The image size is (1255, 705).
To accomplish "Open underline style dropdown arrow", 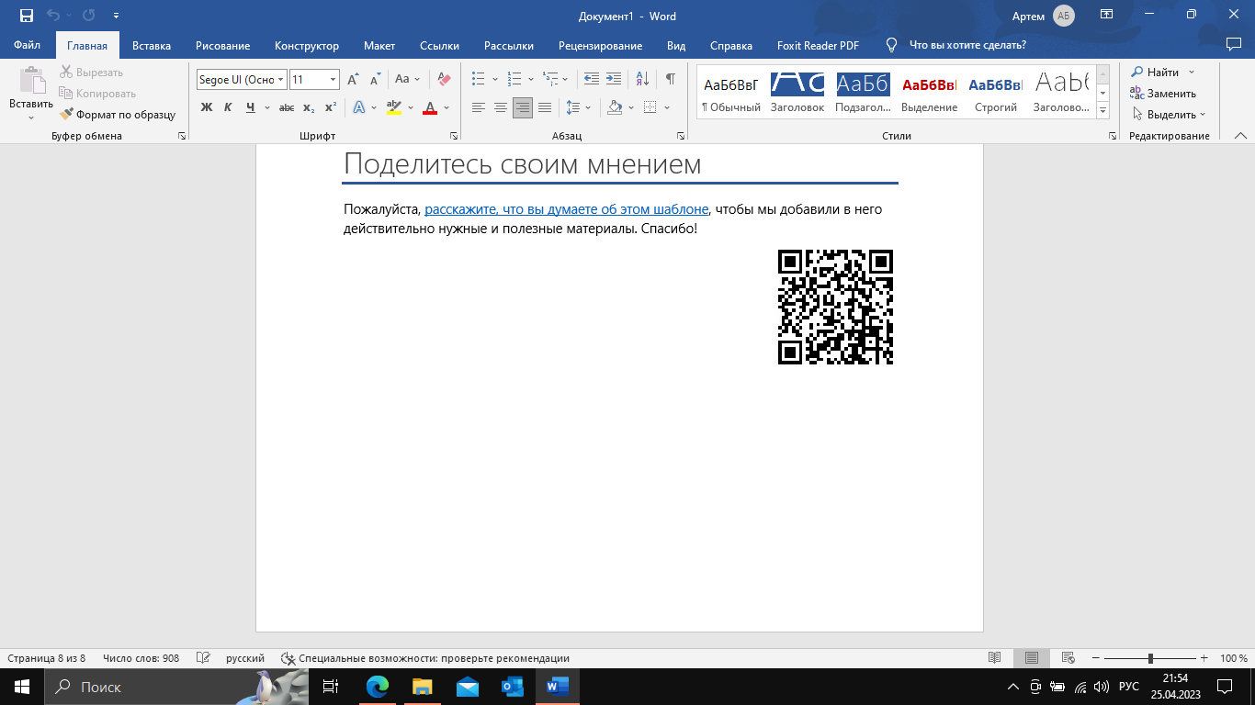I will click(267, 107).
